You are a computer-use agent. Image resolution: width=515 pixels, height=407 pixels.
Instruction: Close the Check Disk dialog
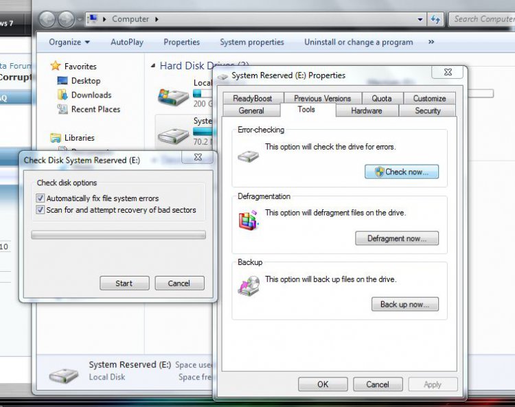pyautogui.click(x=198, y=158)
